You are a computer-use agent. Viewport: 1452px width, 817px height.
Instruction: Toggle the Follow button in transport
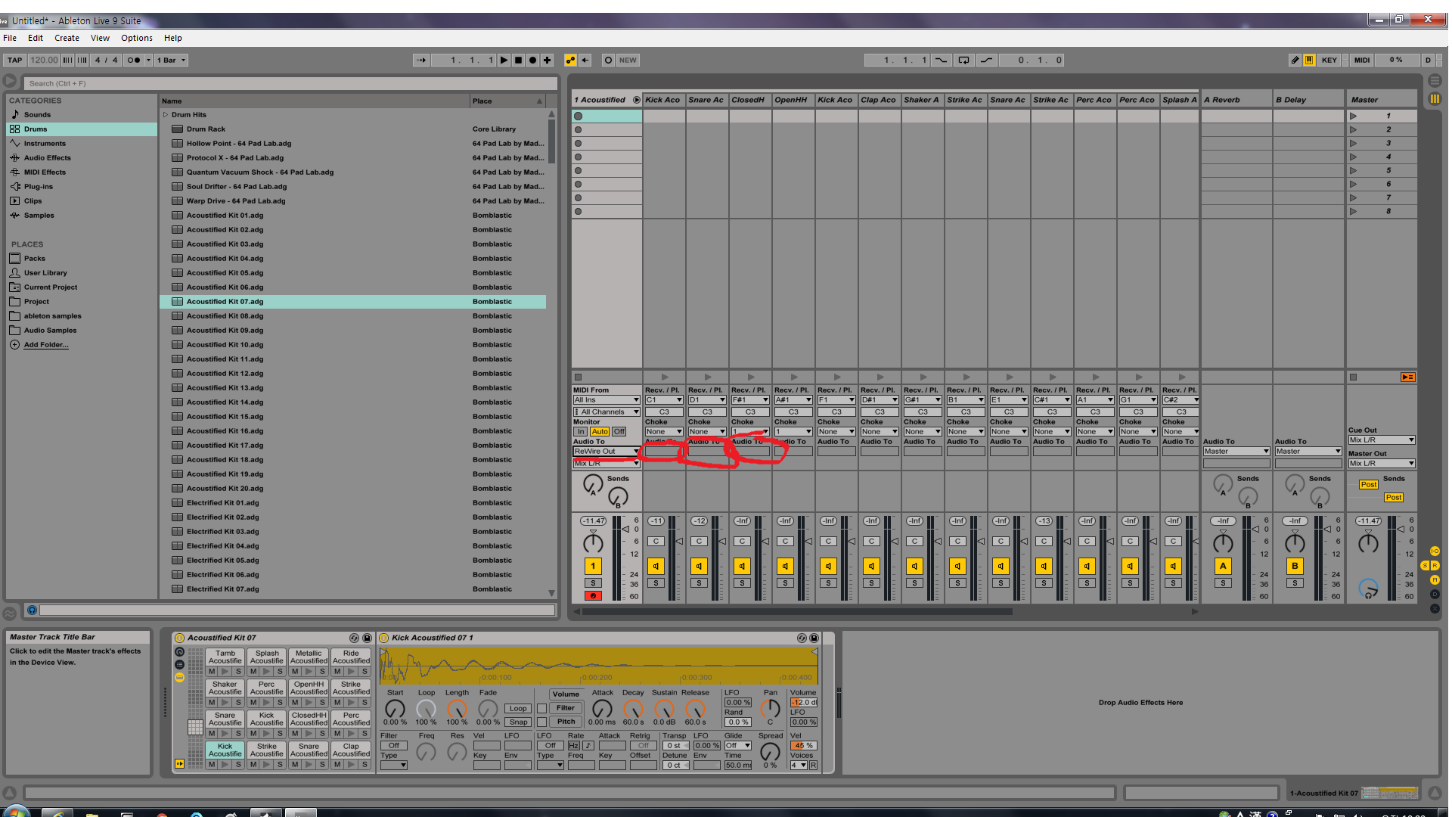click(421, 60)
